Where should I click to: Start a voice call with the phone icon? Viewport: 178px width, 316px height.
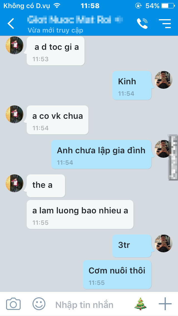tap(142, 23)
